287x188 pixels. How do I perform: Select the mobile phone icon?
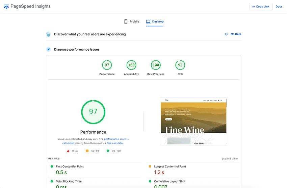coord(126,21)
